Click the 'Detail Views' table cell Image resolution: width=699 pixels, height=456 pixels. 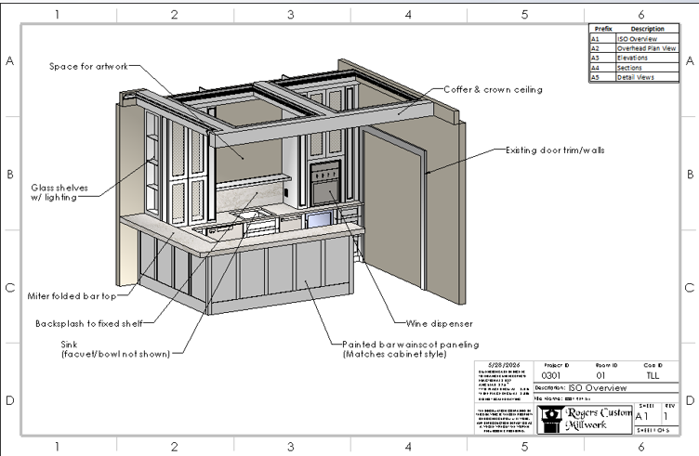pyautogui.click(x=647, y=77)
